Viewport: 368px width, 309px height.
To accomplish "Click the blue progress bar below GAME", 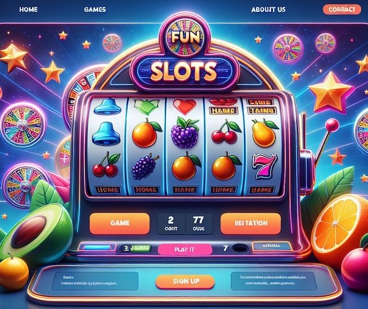I will [97, 247].
